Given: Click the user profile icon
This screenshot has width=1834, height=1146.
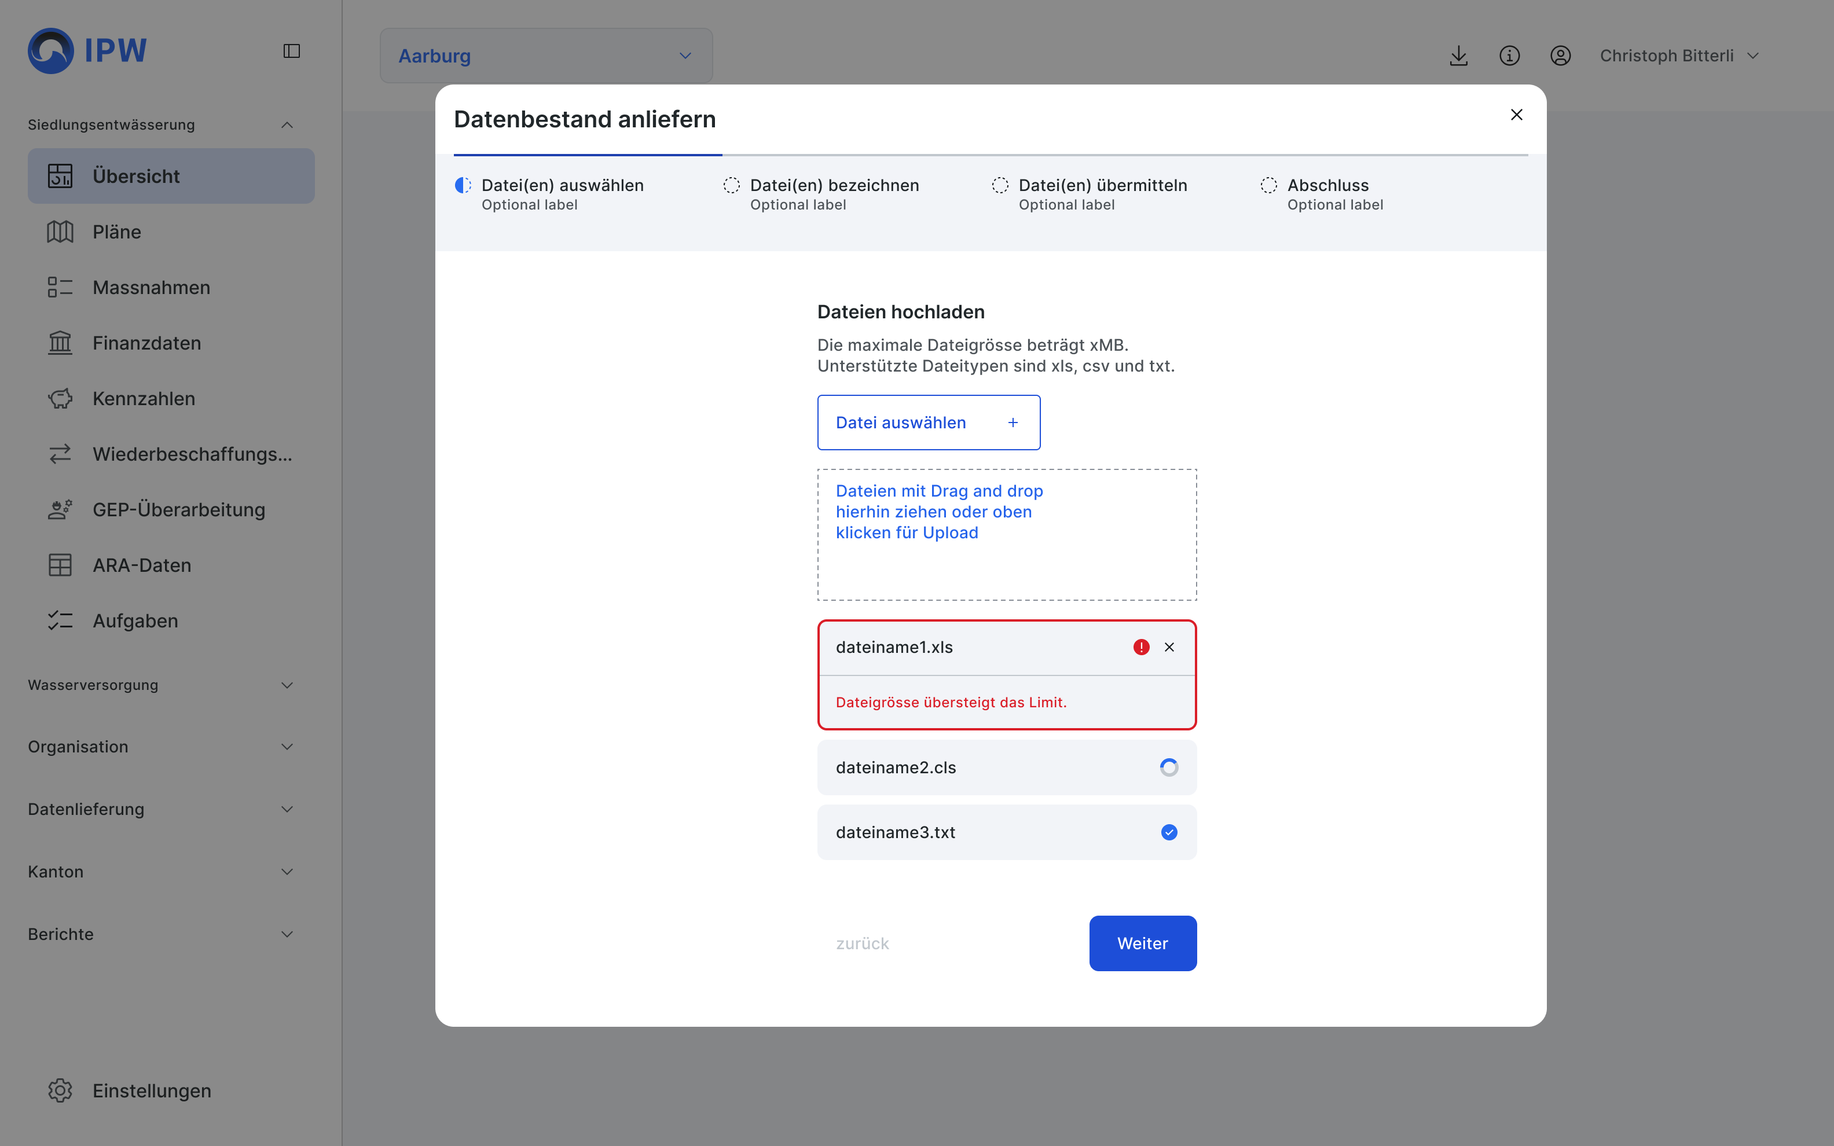Looking at the screenshot, I should click(1560, 56).
